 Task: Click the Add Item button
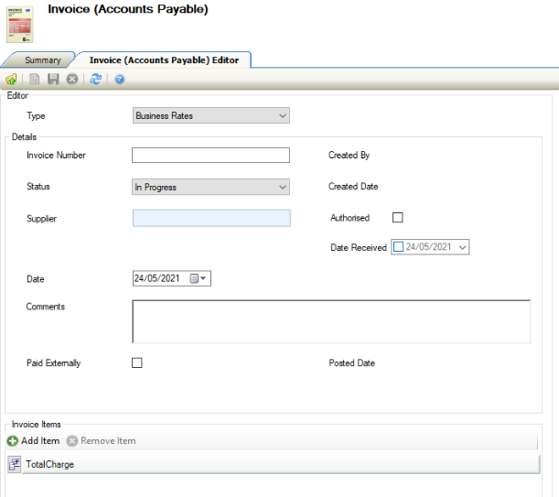click(x=34, y=440)
